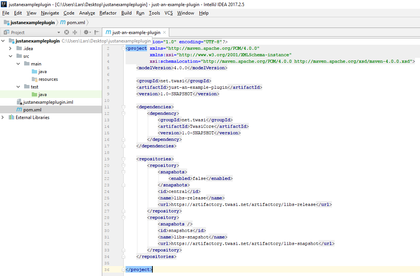This screenshot has height=276, width=420.
Task: Click the TwasiCore artifactId text
Action: [202, 126]
